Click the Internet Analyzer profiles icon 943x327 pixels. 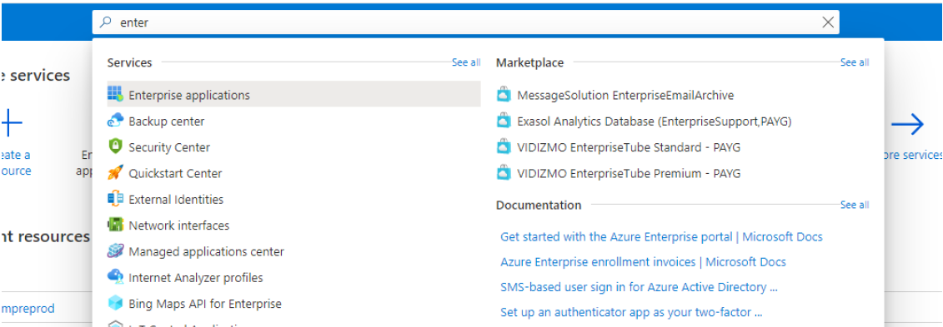tap(114, 277)
